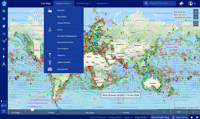The width and height of the screenshot is (200, 119).
Task: Expand the Solutions dropdown menu
Action: click(102, 3)
